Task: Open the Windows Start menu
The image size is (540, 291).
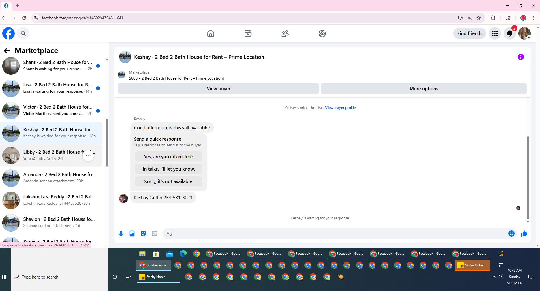Action: coord(4,277)
